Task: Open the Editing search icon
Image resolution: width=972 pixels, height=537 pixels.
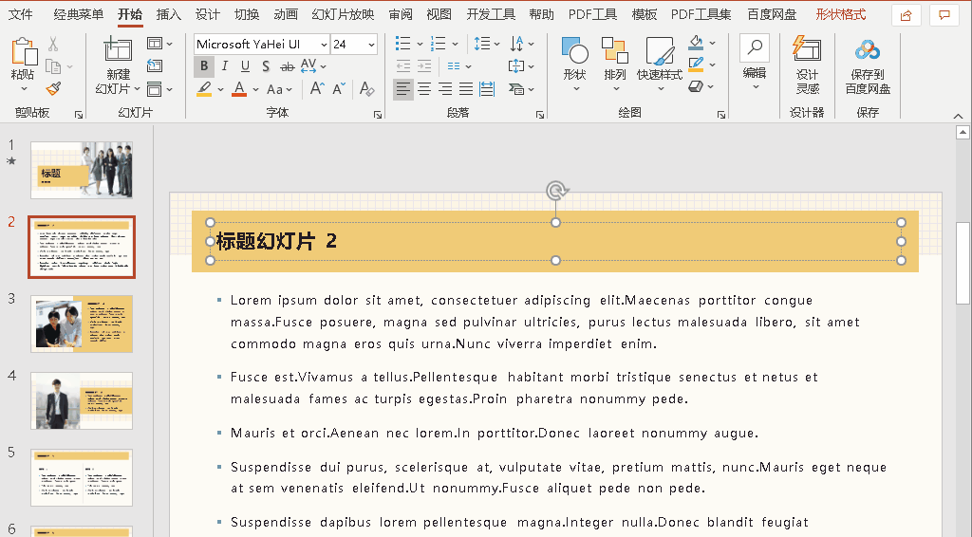Action: pyautogui.click(x=755, y=48)
